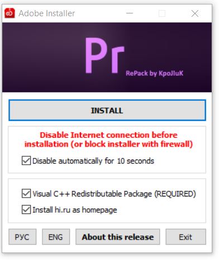The height and width of the screenshot is (276, 224).
Task: Click the large Pr Premiere logo
Action: coord(104,55)
